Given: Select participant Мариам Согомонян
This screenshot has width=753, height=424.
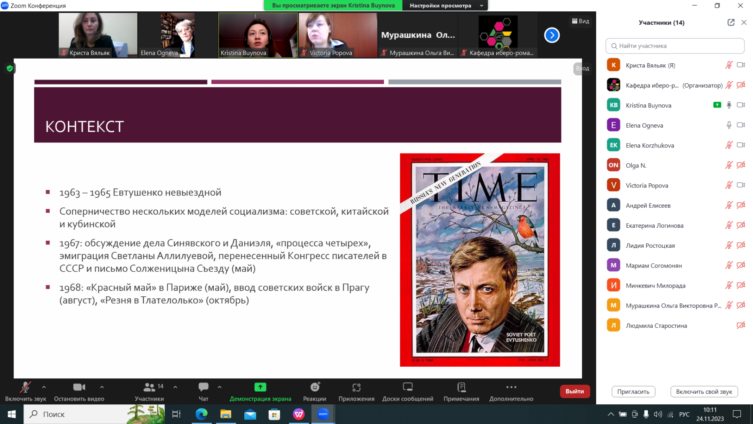Looking at the screenshot, I should pyautogui.click(x=675, y=265).
